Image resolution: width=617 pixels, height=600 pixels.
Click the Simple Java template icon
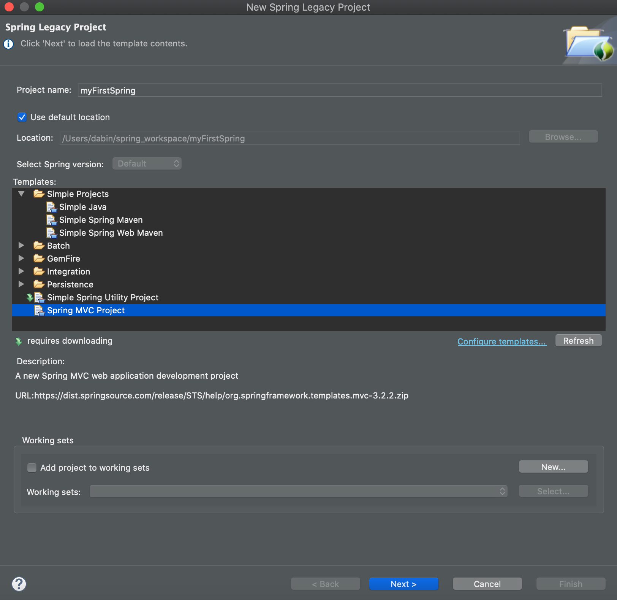[51, 207]
